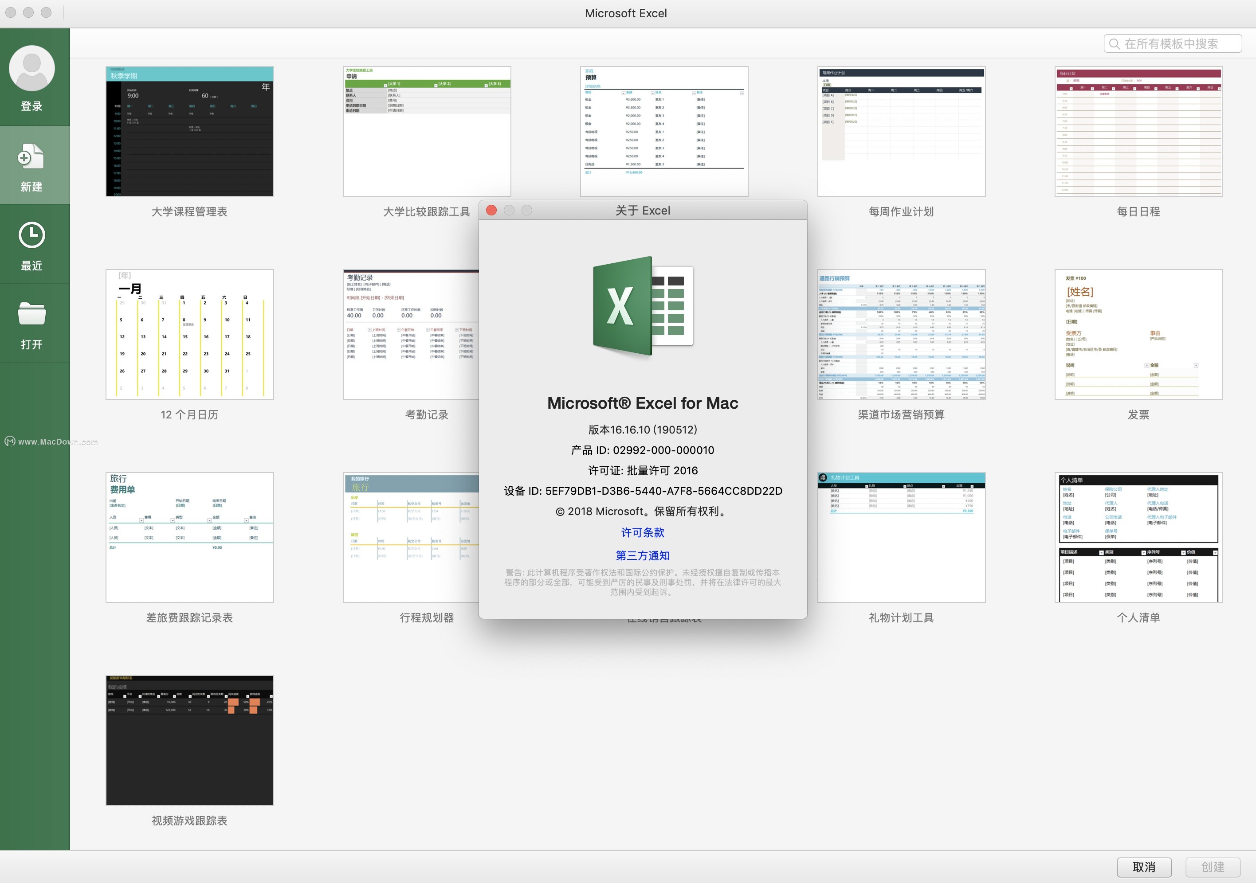This screenshot has height=883, width=1256.
Task: Click the 考勤记录 caption label
Action: (x=427, y=414)
